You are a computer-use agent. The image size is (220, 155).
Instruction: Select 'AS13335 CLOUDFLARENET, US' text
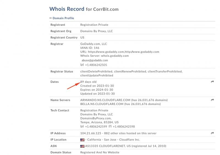108,146
